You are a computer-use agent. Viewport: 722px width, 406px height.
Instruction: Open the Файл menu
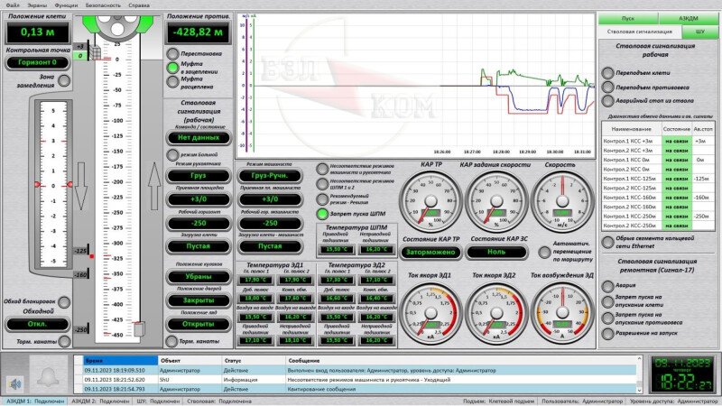[x=12, y=5]
